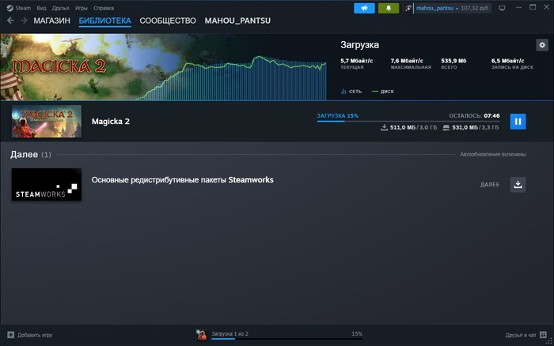Click Загрузка 1 из 2 status text
This screenshot has height=346, width=554.
point(230,333)
